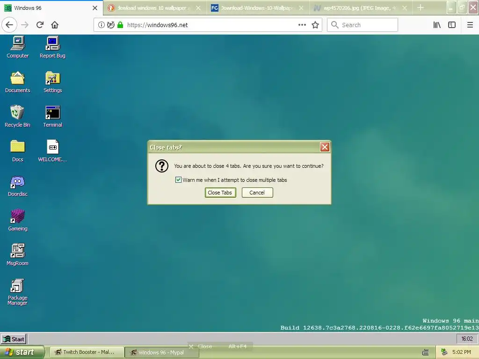Go back with browser Back arrow
479x359 pixels.
point(9,25)
